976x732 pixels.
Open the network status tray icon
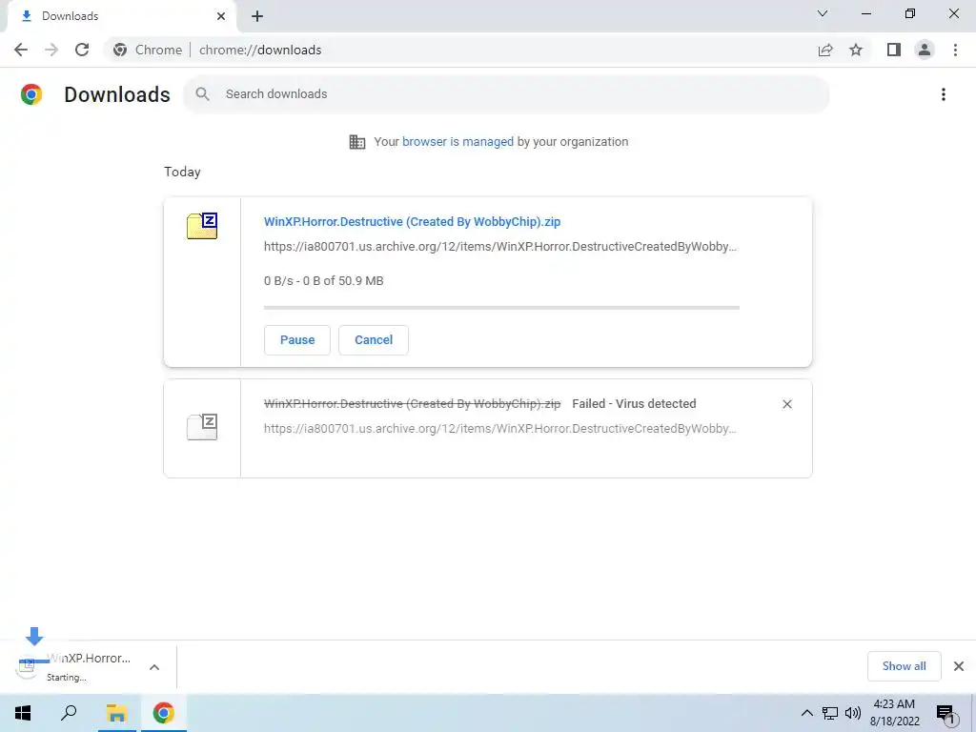(830, 713)
